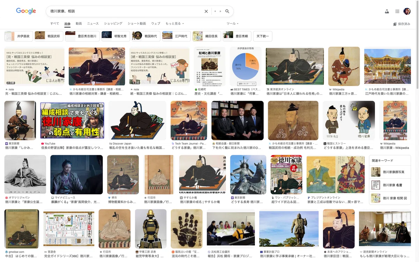Open the horse-riding statue photo from 東京新聞
The width and height of the screenshot is (419, 262).
248,175
